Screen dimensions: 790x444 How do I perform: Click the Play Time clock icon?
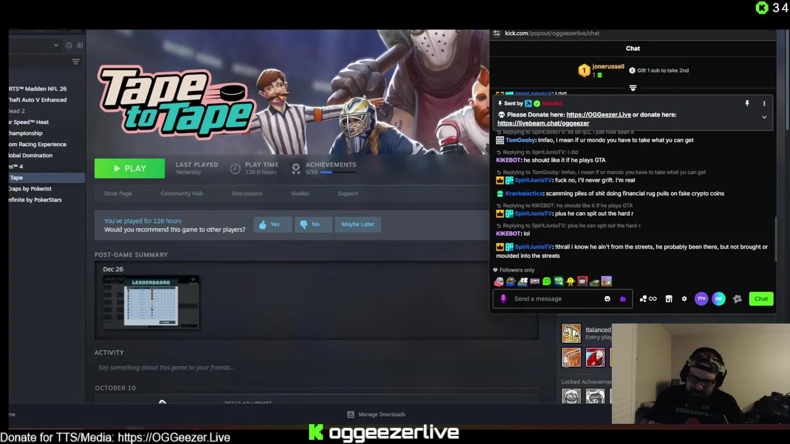click(x=235, y=168)
